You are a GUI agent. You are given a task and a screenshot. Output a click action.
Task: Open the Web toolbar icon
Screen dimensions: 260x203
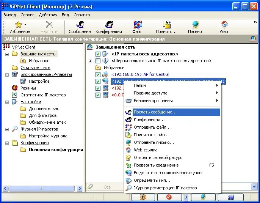pyautogui.click(x=224, y=25)
